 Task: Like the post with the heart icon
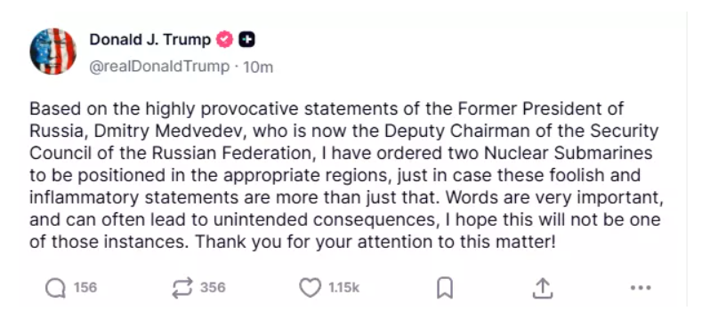[310, 288]
